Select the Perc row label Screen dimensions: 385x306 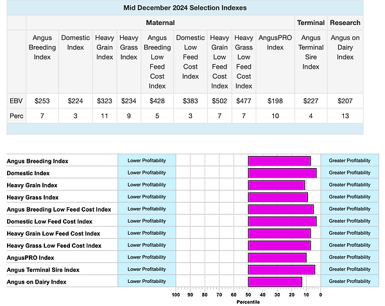(17, 116)
